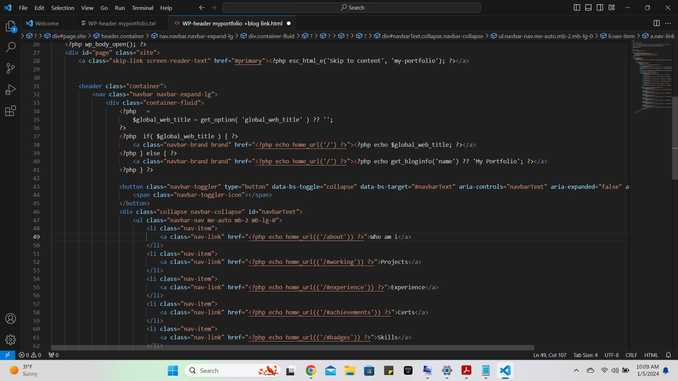Open the customize layout button

point(612,8)
